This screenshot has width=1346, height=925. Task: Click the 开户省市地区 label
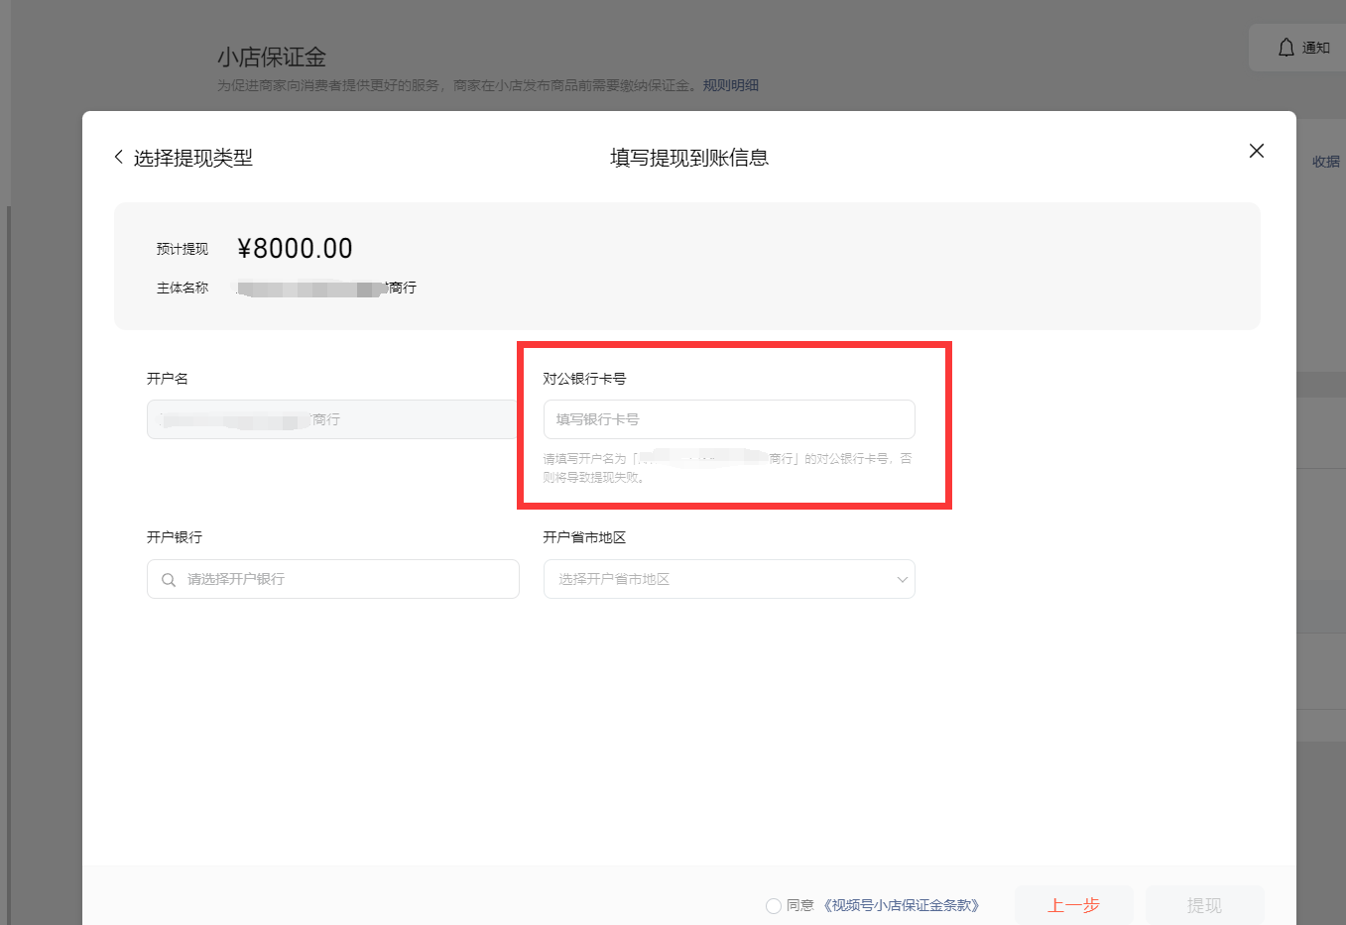pyautogui.click(x=584, y=537)
